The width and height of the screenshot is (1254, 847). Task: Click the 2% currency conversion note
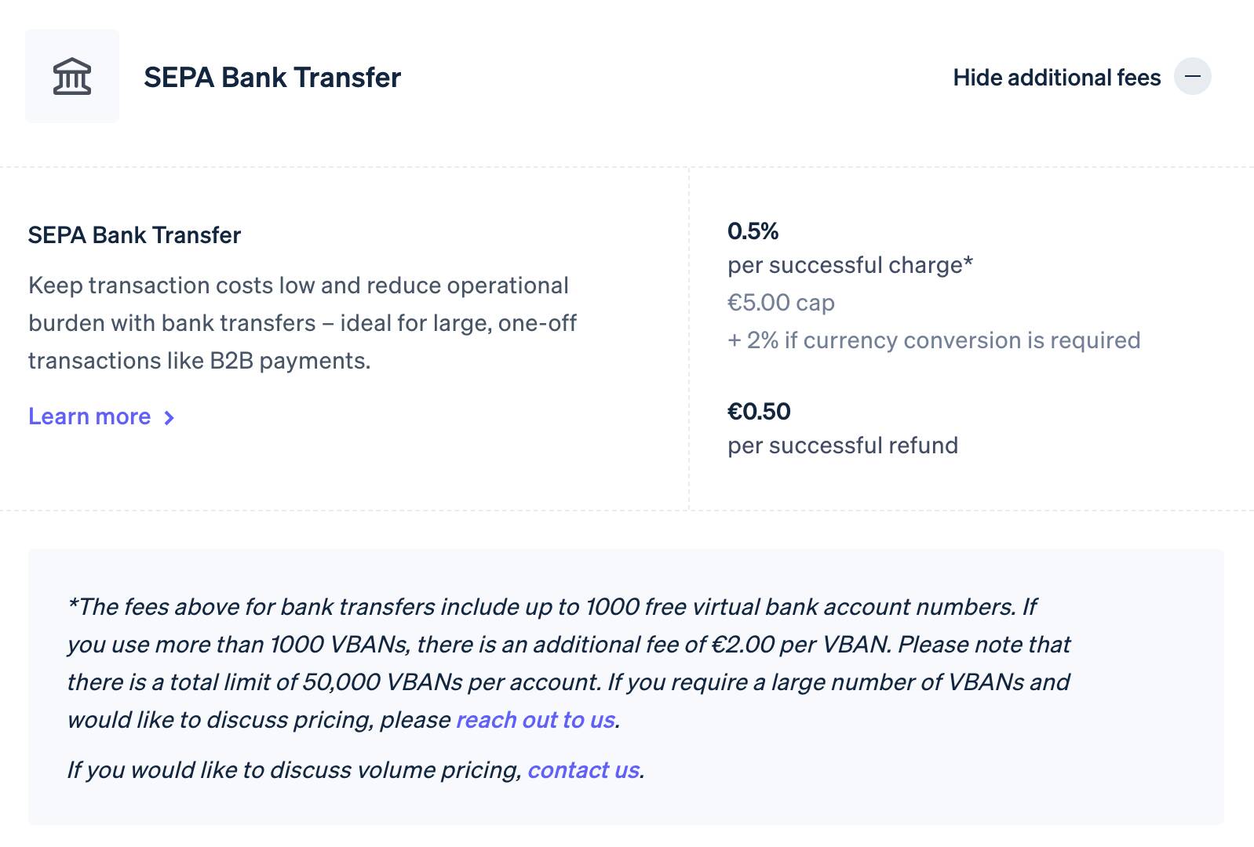coord(934,340)
